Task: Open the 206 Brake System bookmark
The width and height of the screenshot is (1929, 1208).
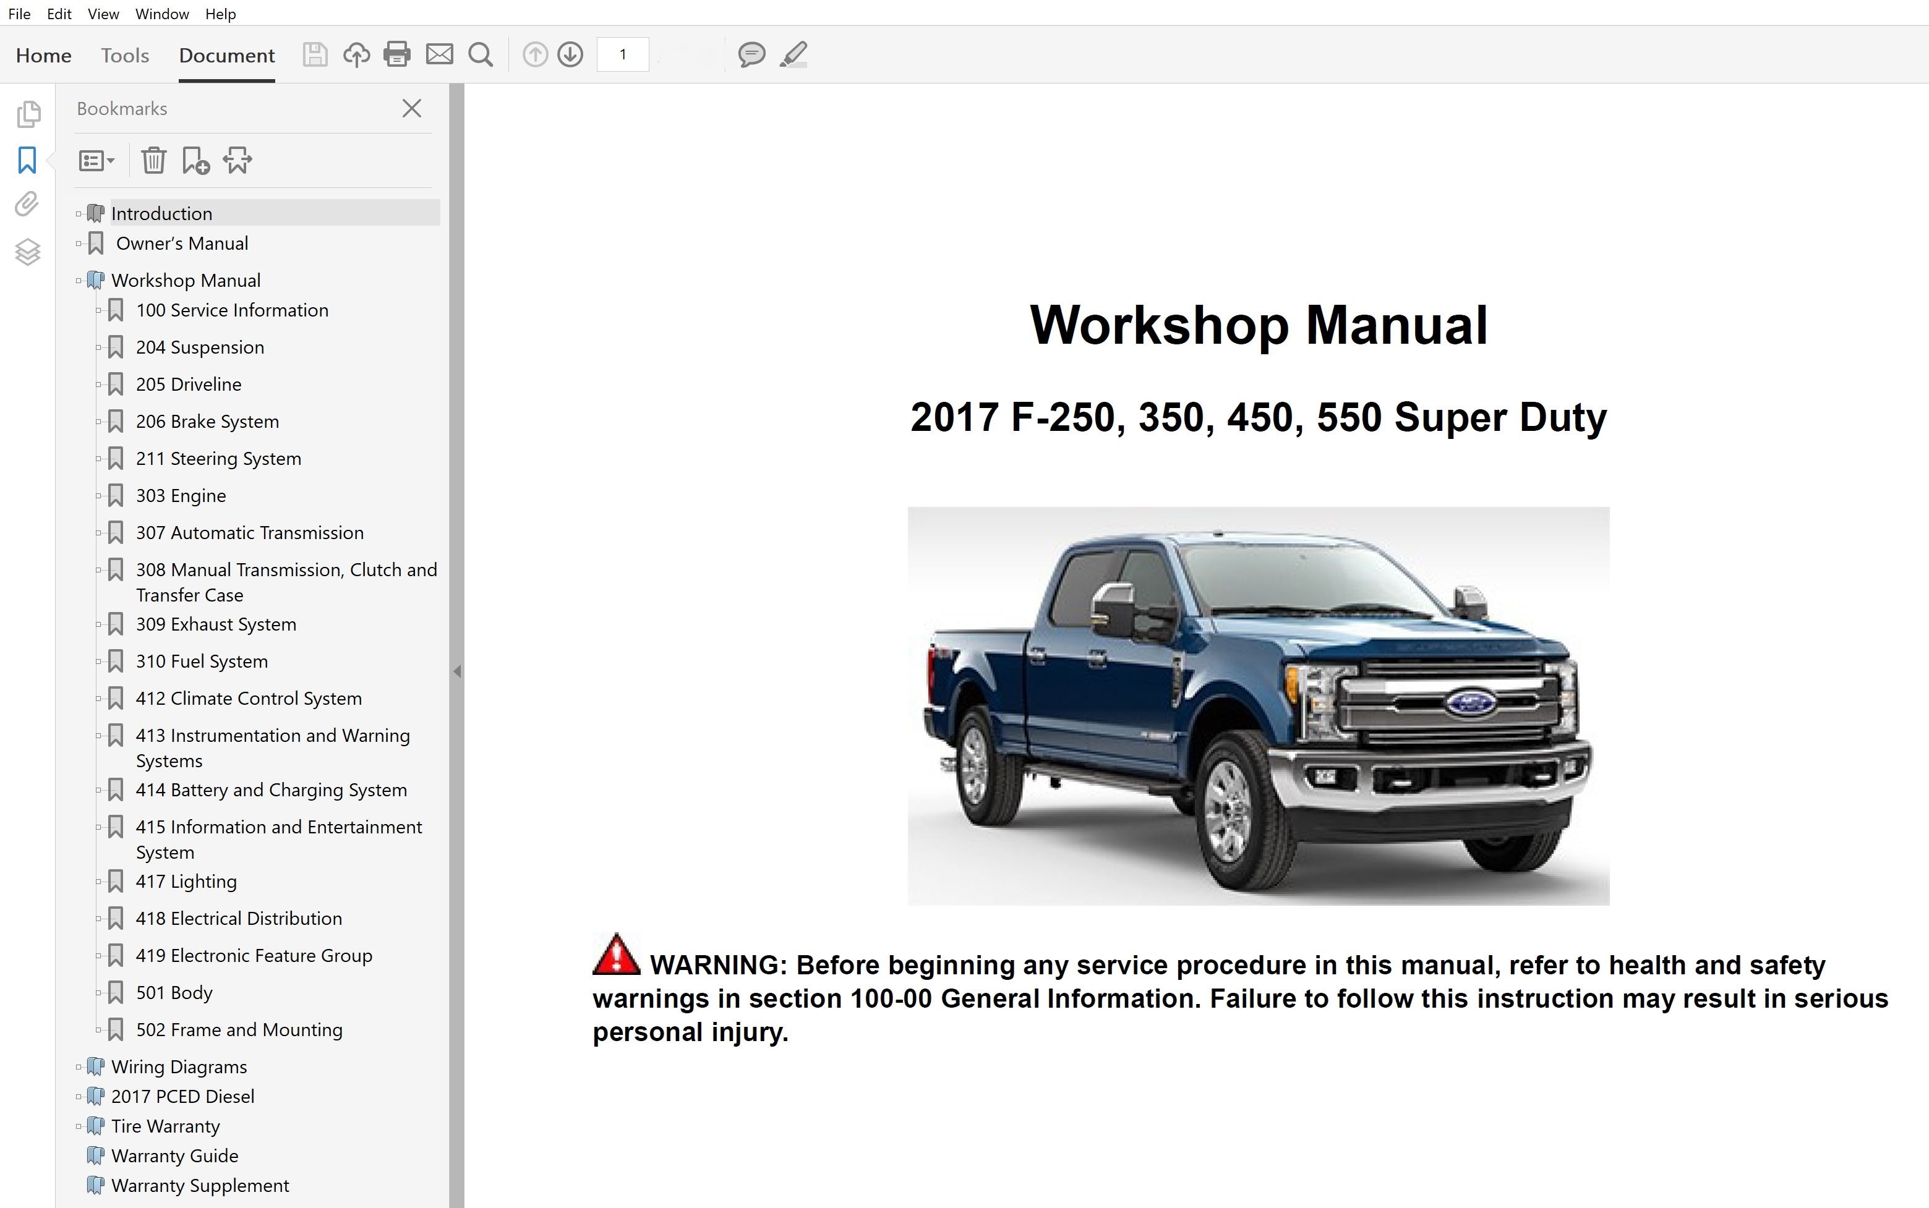Action: (207, 421)
